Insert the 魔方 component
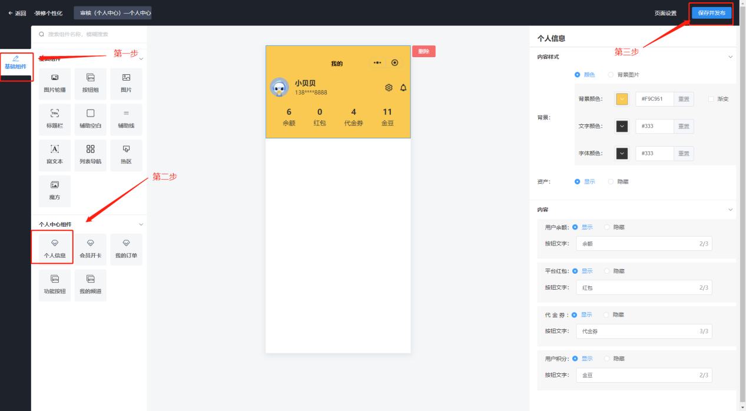This screenshot has width=746, height=411. 55,191
